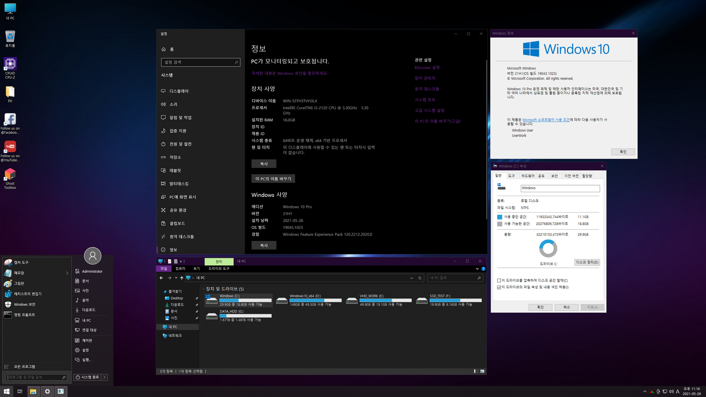Image resolution: width=706 pixels, height=397 pixels.
Task: Open Ghost Toolbox desktop shortcut
Action: 10,179
